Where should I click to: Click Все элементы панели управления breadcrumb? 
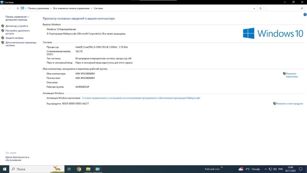[x=71, y=8]
